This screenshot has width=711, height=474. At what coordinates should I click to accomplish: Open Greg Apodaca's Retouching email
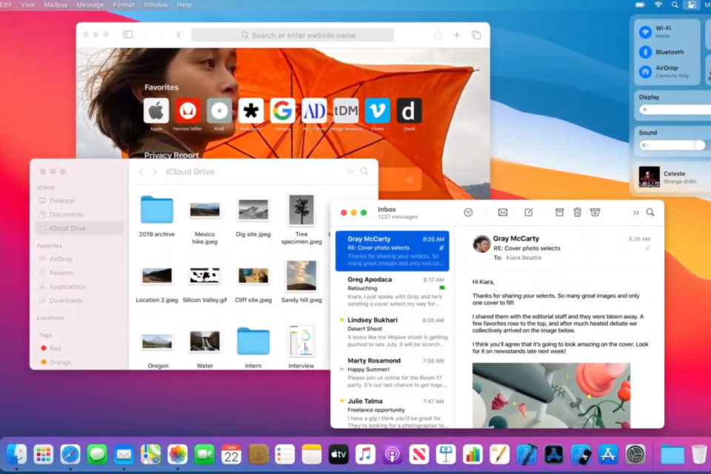click(392, 291)
